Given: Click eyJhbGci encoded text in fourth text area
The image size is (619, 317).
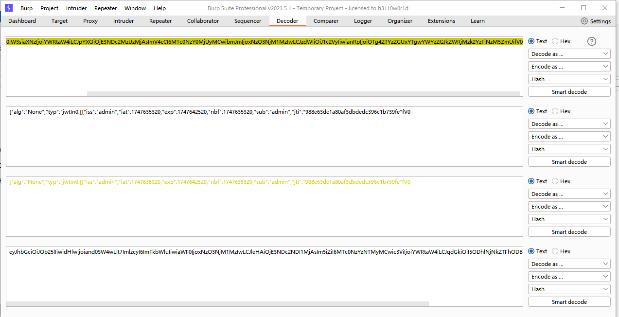Looking at the screenshot, I should (x=266, y=252).
